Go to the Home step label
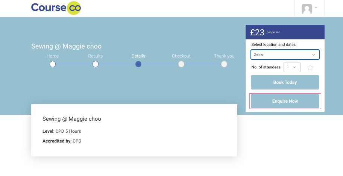Viewport: 343px width, 176px height. [53, 56]
